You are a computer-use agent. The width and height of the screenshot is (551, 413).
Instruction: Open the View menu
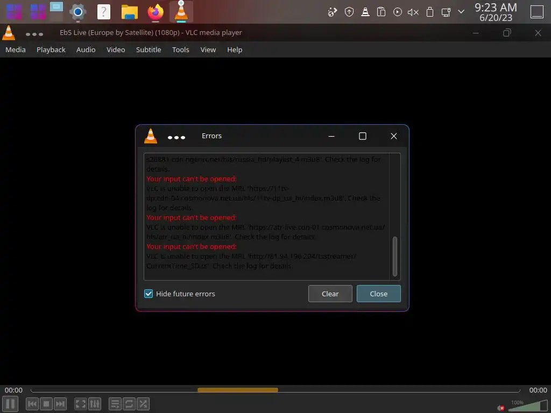click(208, 49)
